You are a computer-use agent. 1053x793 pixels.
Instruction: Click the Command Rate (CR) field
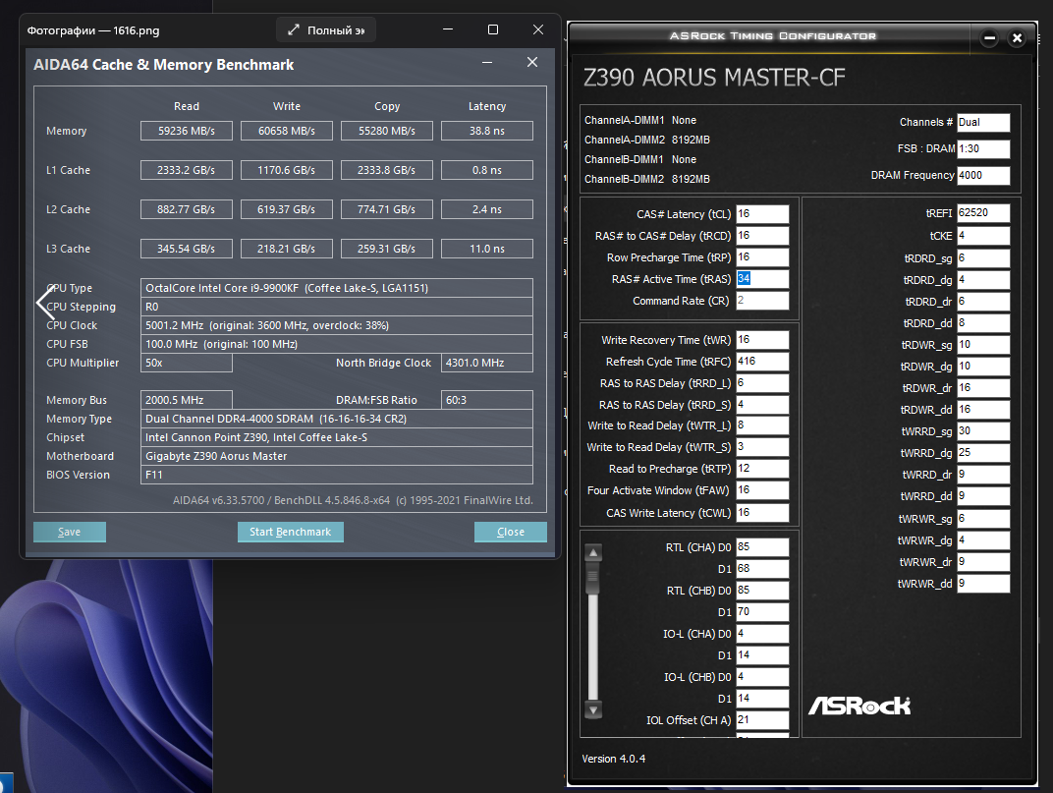tap(762, 301)
